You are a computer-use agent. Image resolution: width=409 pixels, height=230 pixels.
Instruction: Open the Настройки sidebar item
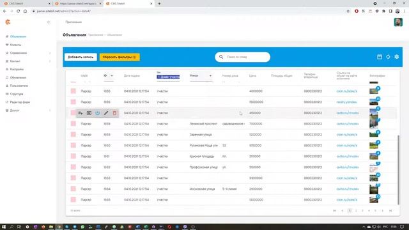17,70
